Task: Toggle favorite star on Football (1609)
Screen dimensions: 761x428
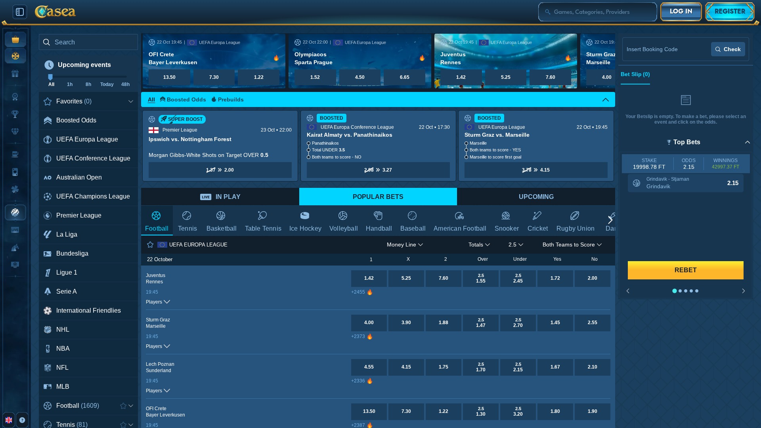Action: pos(123,406)
